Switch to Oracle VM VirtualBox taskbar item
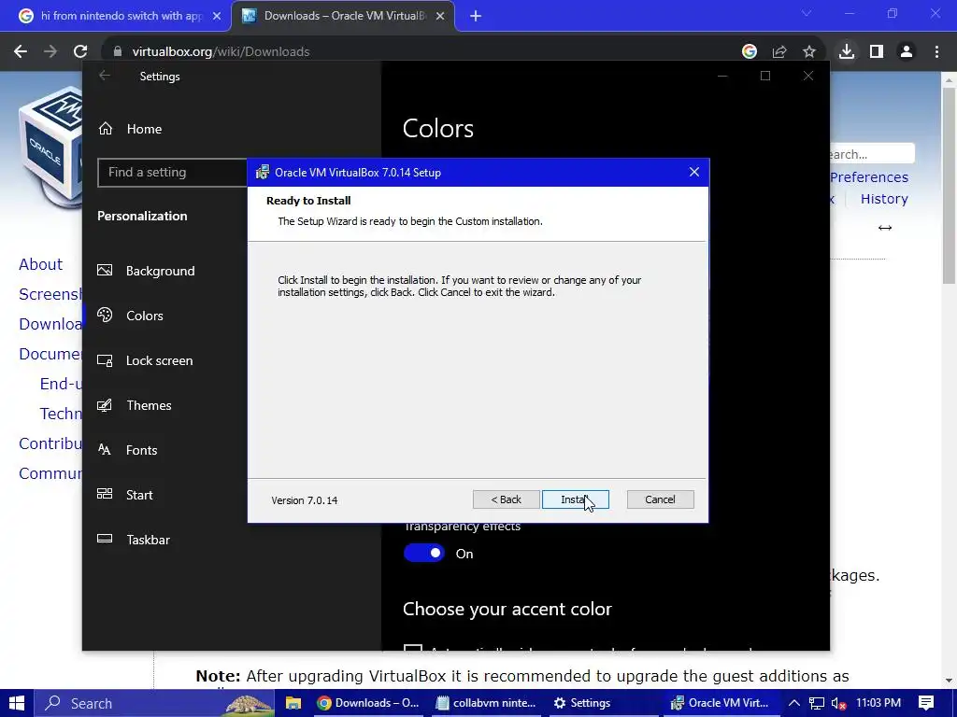Viewport: 957px width, 717px height. [x=719, y=703]
